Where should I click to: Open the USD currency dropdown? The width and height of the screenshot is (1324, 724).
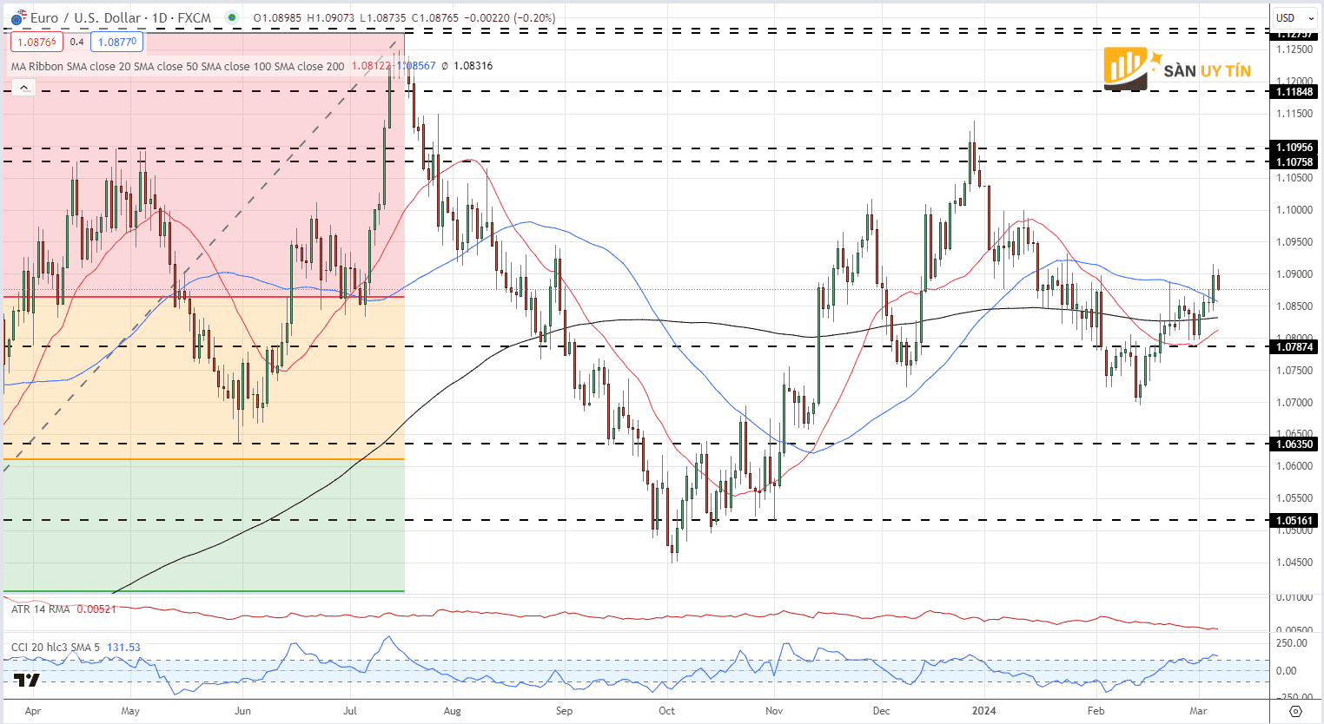point(1294,17)
